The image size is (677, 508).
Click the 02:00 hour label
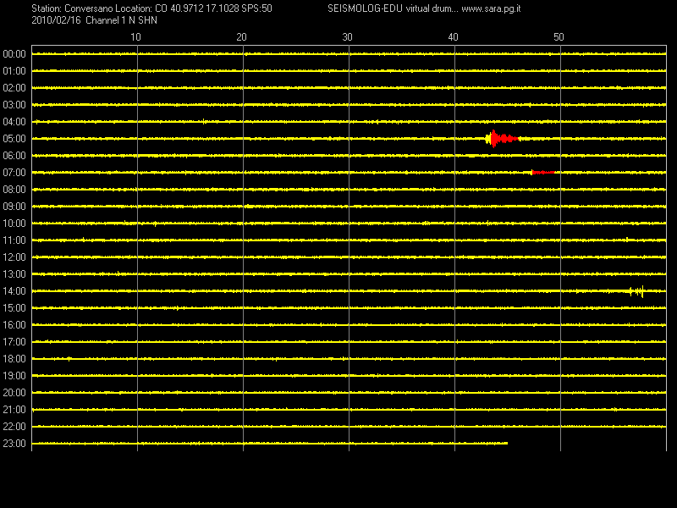[14, 88]
